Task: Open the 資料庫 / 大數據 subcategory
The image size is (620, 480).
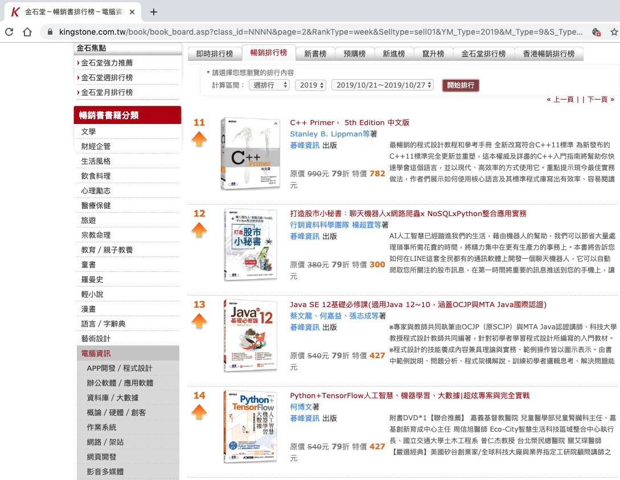Action: 113,398
